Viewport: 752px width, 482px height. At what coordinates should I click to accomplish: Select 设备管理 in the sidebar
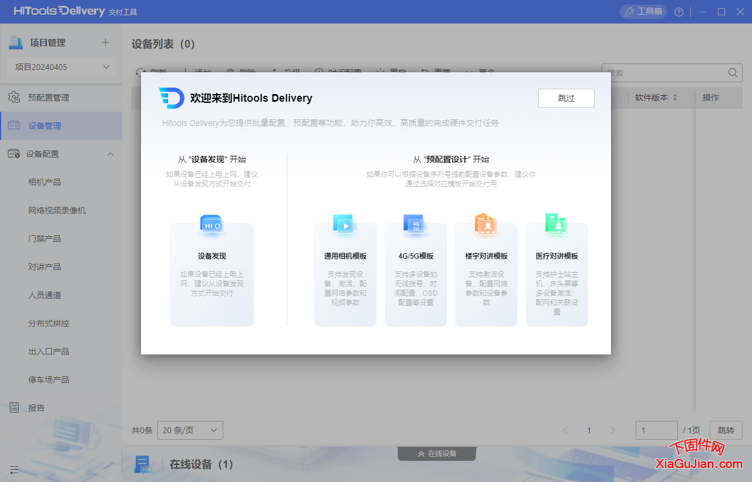pyautogui.click(x=61, y=126)
